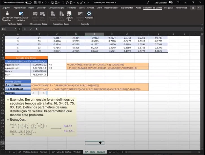Open Ribbon Display Options icon

pyautogui.click(x=178, y=3)
